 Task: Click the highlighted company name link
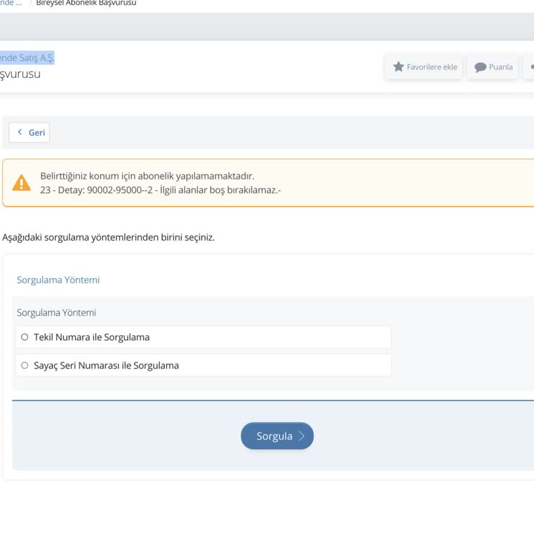27,58
